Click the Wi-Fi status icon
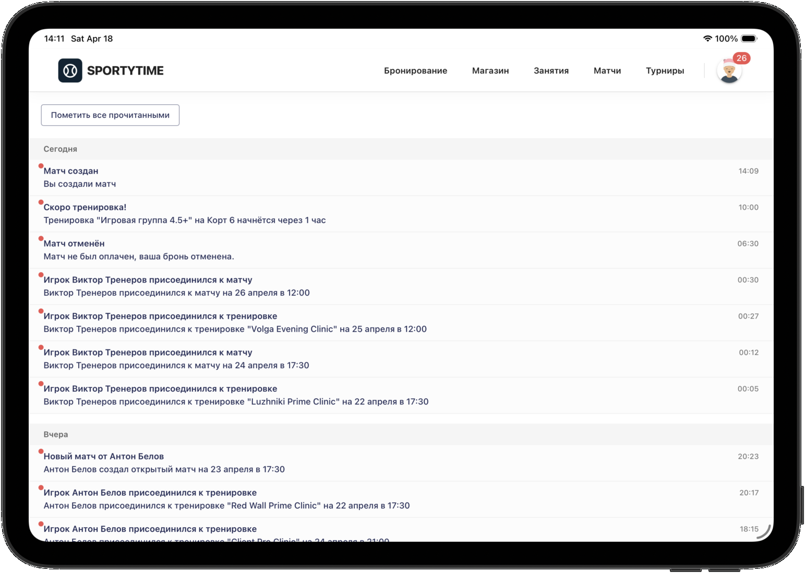 click(707, 39)
